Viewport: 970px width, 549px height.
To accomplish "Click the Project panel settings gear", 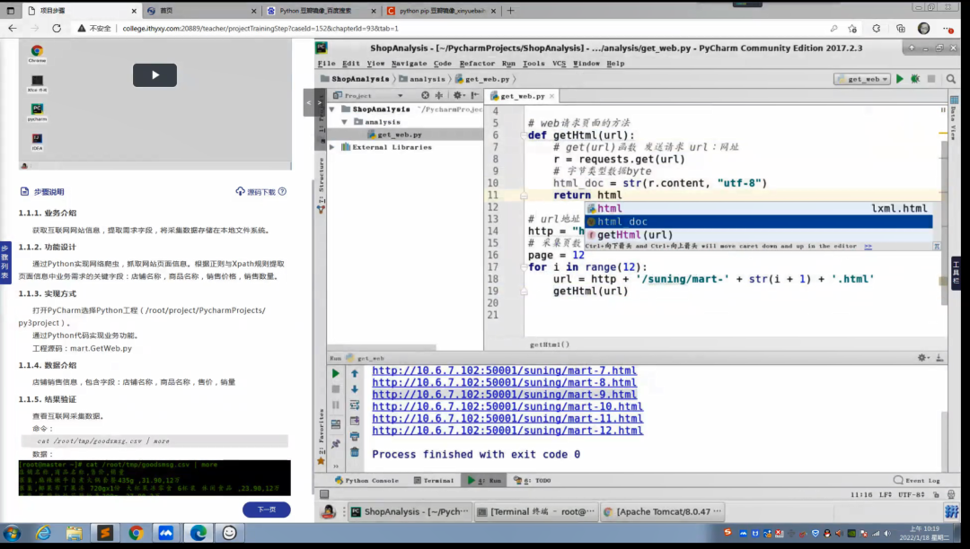I will [458, 96].
